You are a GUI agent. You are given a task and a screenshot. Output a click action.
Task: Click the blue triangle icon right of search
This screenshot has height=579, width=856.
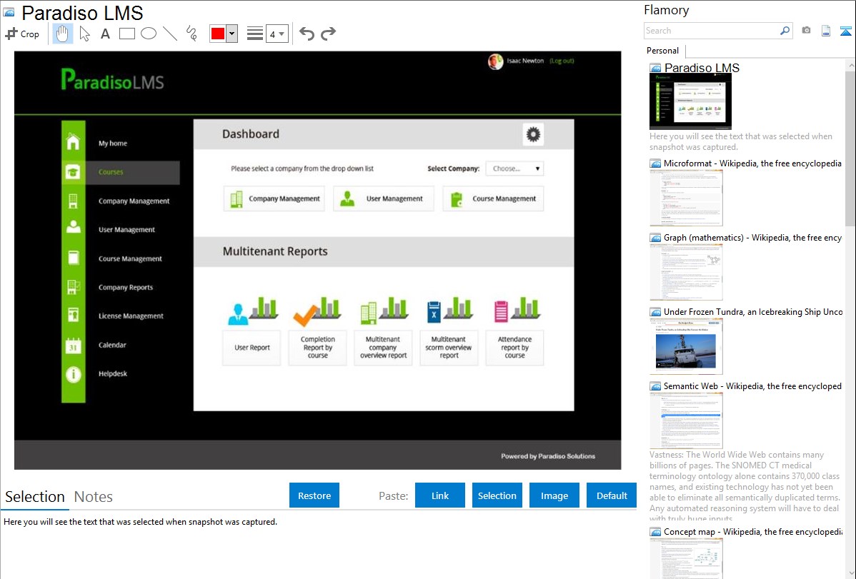point(845,31)
